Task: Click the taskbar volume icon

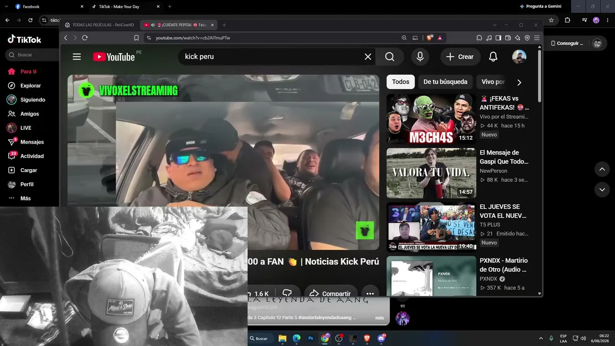Action: coord(583,338)
